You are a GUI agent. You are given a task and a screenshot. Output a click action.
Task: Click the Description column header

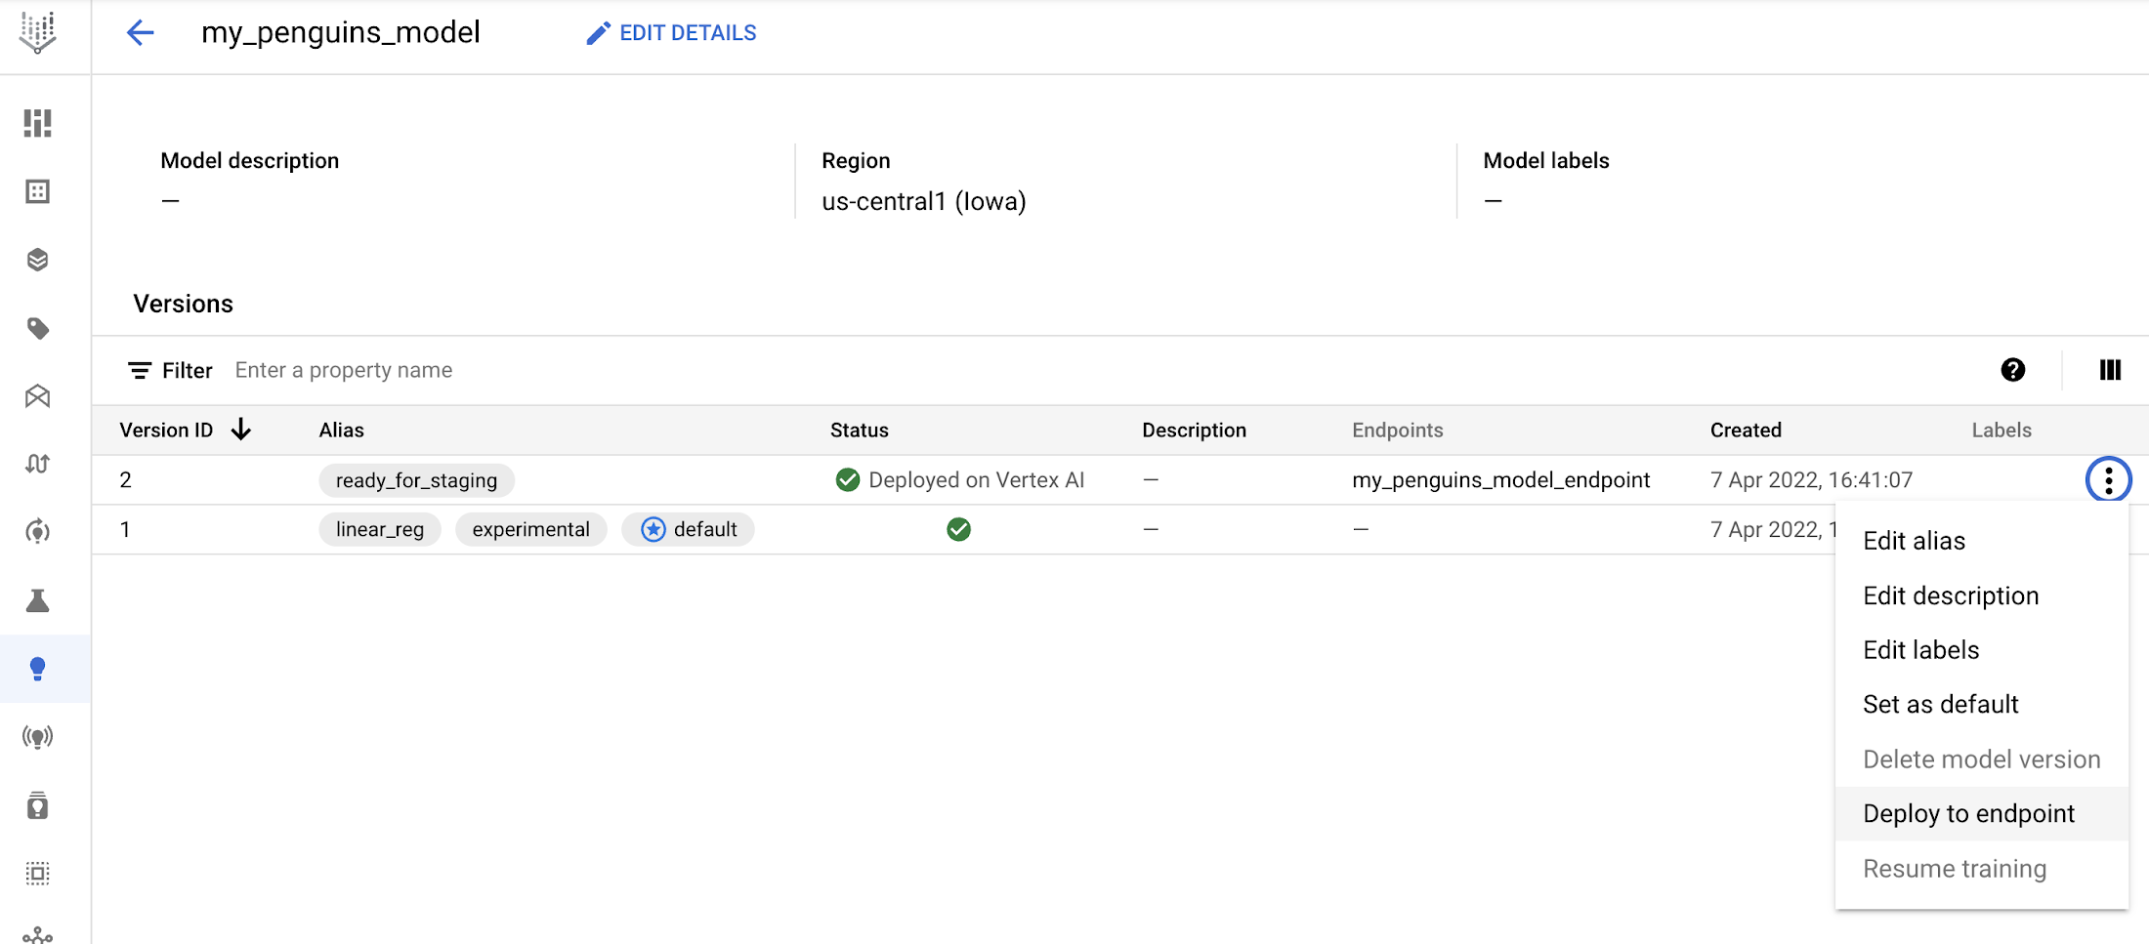point(1195,430)
